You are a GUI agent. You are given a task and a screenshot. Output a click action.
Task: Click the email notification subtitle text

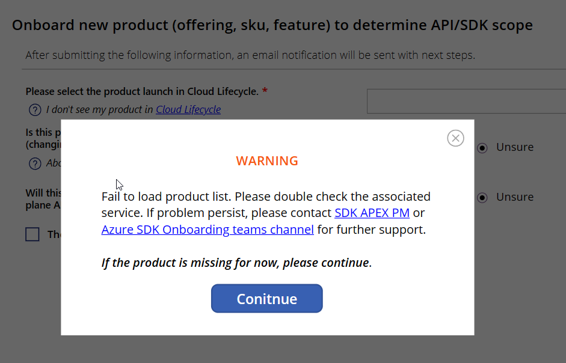pos(249,55)
